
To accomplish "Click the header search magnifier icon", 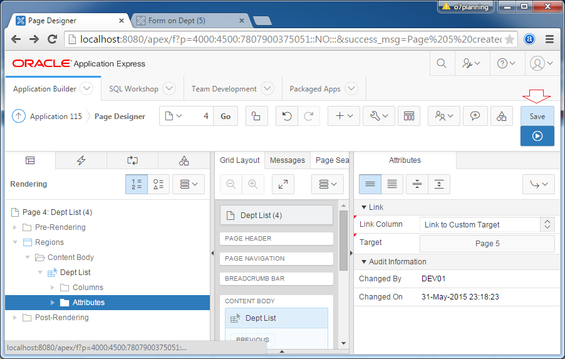I will (442, 63).
